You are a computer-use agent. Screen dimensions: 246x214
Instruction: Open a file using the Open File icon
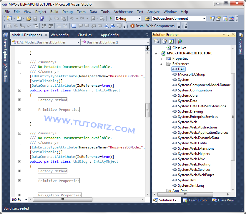[x=28, y=19]
